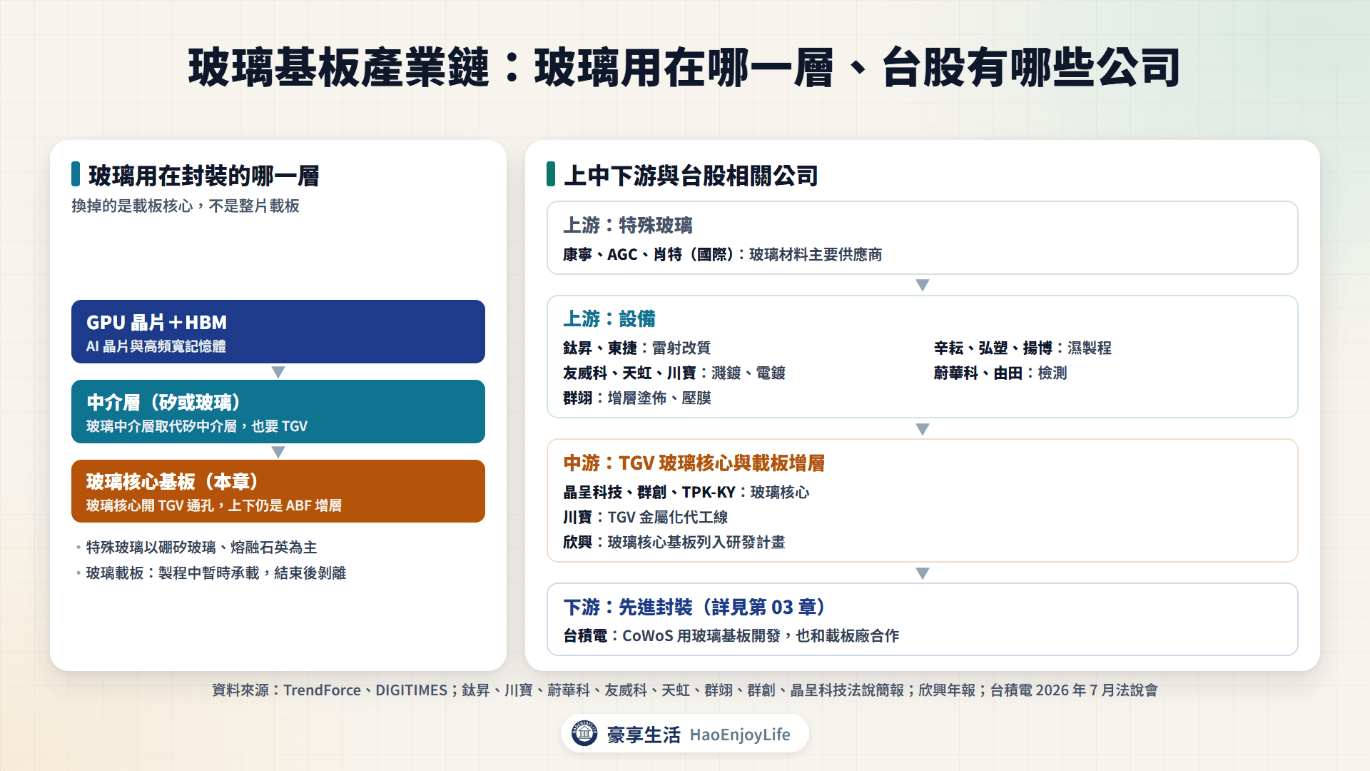This screenshot has height=771, width=1370.
Task: Click bullet 玻璃載板：製程中暫時承載，結束後剝離
Action: (x=216, y=573)
